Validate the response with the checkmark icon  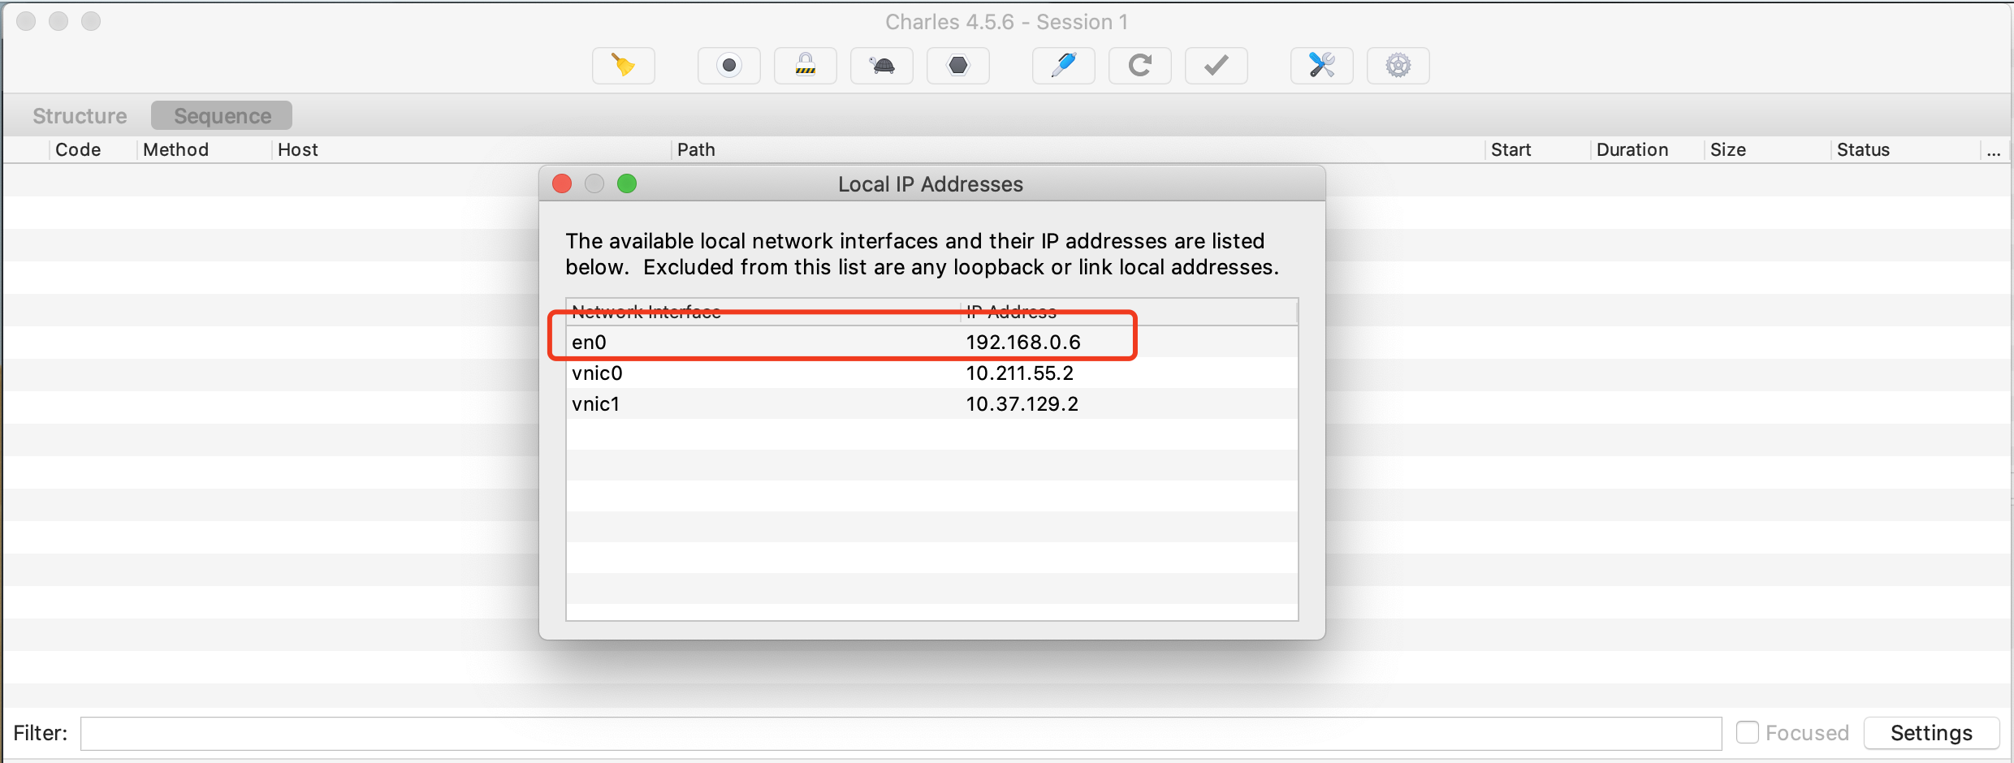[x=1217, y=66]
